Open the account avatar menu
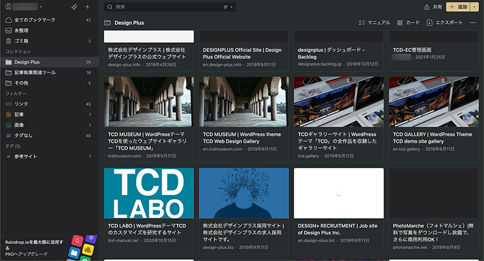 (9, 7)
